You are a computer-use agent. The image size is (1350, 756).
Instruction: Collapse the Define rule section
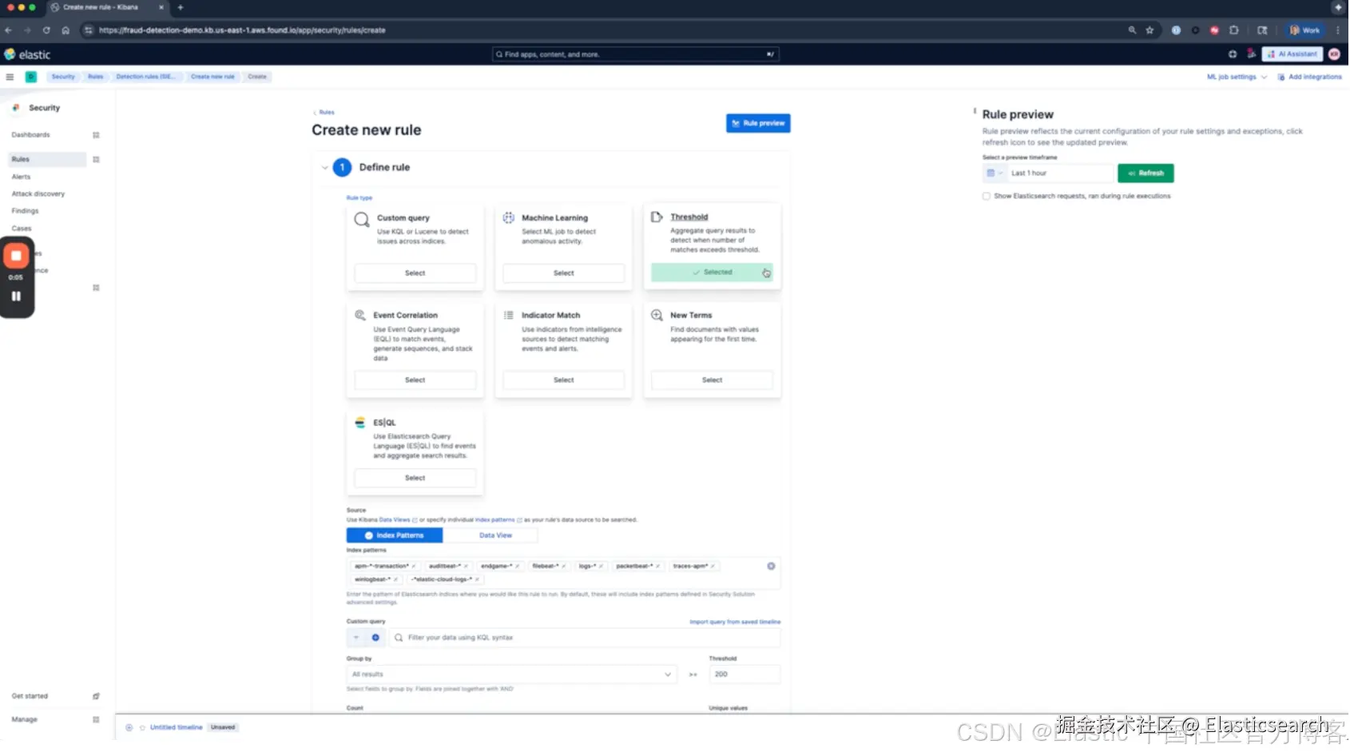click(x=325, y=168)
